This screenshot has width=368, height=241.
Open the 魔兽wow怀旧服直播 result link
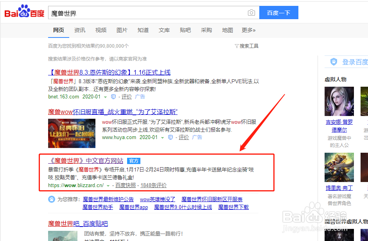[x=113, y=112]
